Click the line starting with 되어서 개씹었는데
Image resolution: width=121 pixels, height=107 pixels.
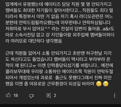(58, 78)
